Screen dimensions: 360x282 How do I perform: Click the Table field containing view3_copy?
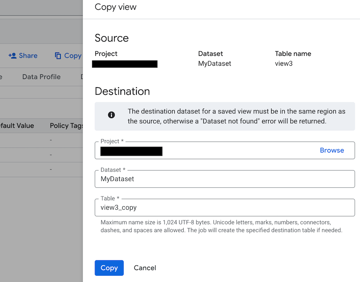tap(224, 208)
